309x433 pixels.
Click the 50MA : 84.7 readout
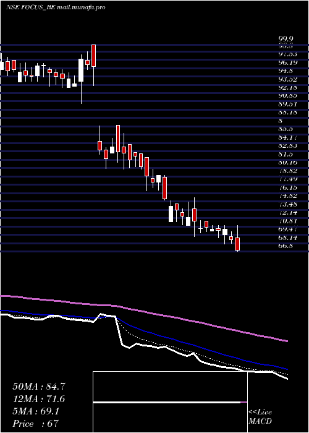pyautogui.click(x=39, y=387)
